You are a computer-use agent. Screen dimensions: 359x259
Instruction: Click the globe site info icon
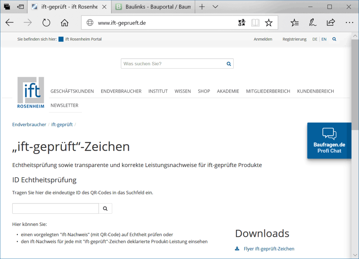90,22
